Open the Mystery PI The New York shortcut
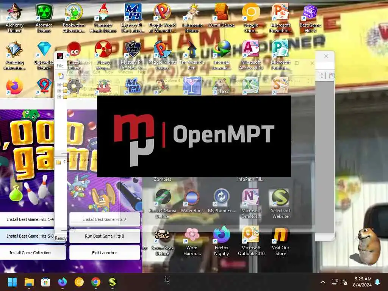 (x=133, y=55)
